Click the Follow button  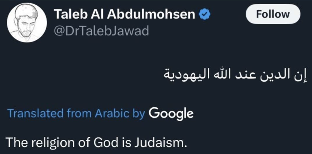tap(272, 14)
